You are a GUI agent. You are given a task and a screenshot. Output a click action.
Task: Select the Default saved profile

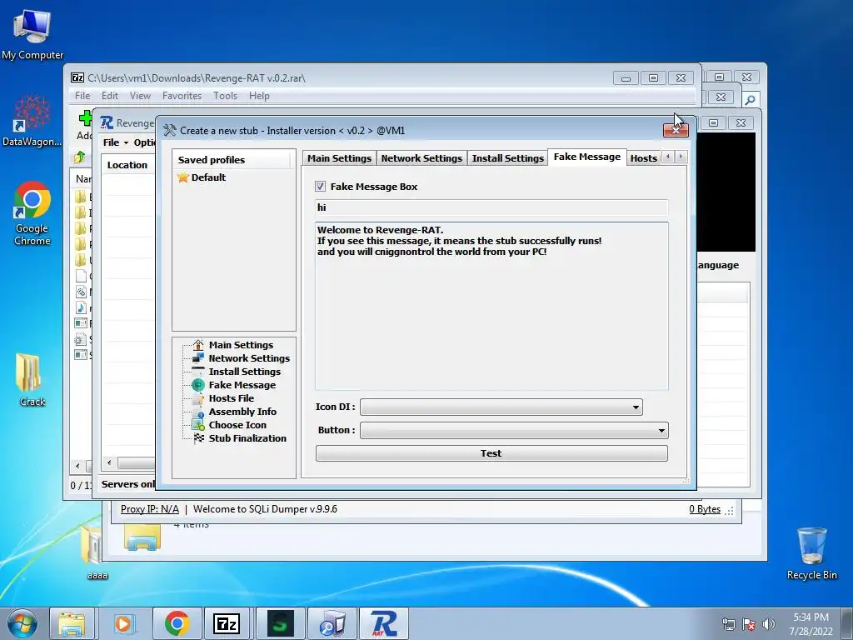(208, 177)
